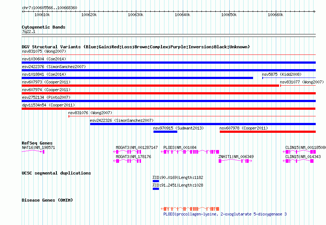The height and width of the screenshot is (225, 326).
Task: Click the NAT16 NM_198571 gene glyph
Action: pyautogui.click(x=33, y=151)
